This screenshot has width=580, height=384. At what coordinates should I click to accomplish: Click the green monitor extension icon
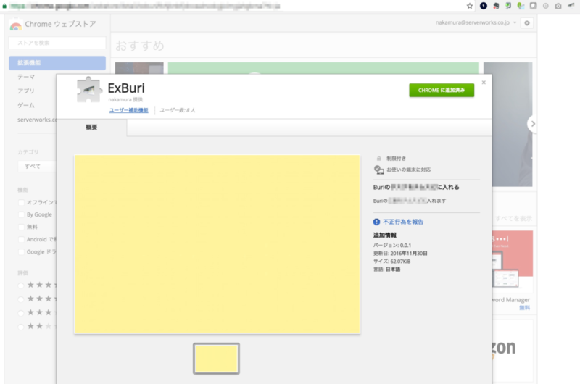click(x=508, y=6)
